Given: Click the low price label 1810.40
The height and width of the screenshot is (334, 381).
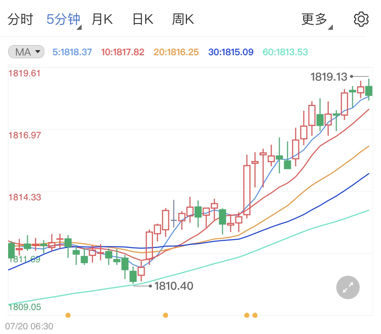Looking at the screenshot, I should click(174, 286).
